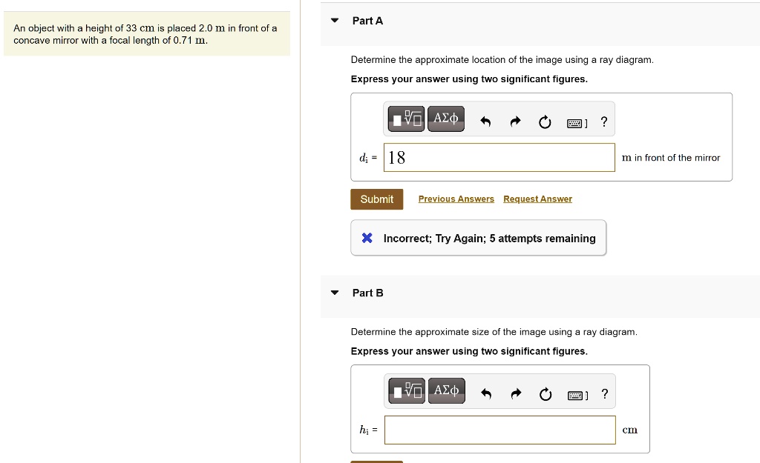Open templates math button in Part B toolbar
Viewport: 760px width, 463px height.
[x=407, y=390]
